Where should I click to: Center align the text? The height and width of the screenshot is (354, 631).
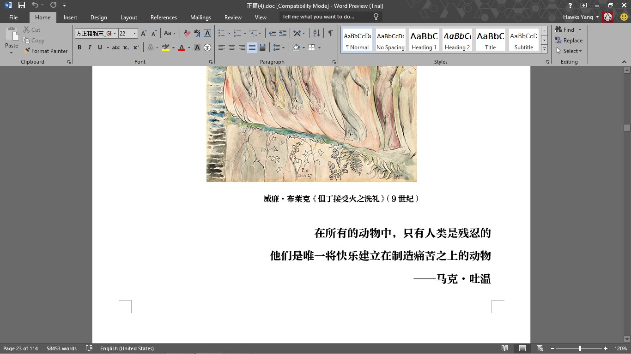pos(232,47)
